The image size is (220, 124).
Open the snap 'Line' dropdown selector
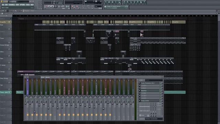pyautogui.click(x=98, y=7)
